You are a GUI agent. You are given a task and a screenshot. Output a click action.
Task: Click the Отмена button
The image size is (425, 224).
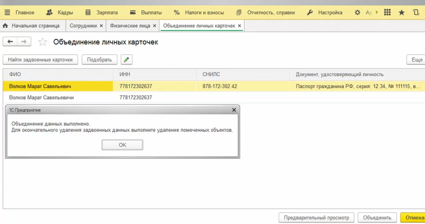pyautogui.click(x=413, y=218)
